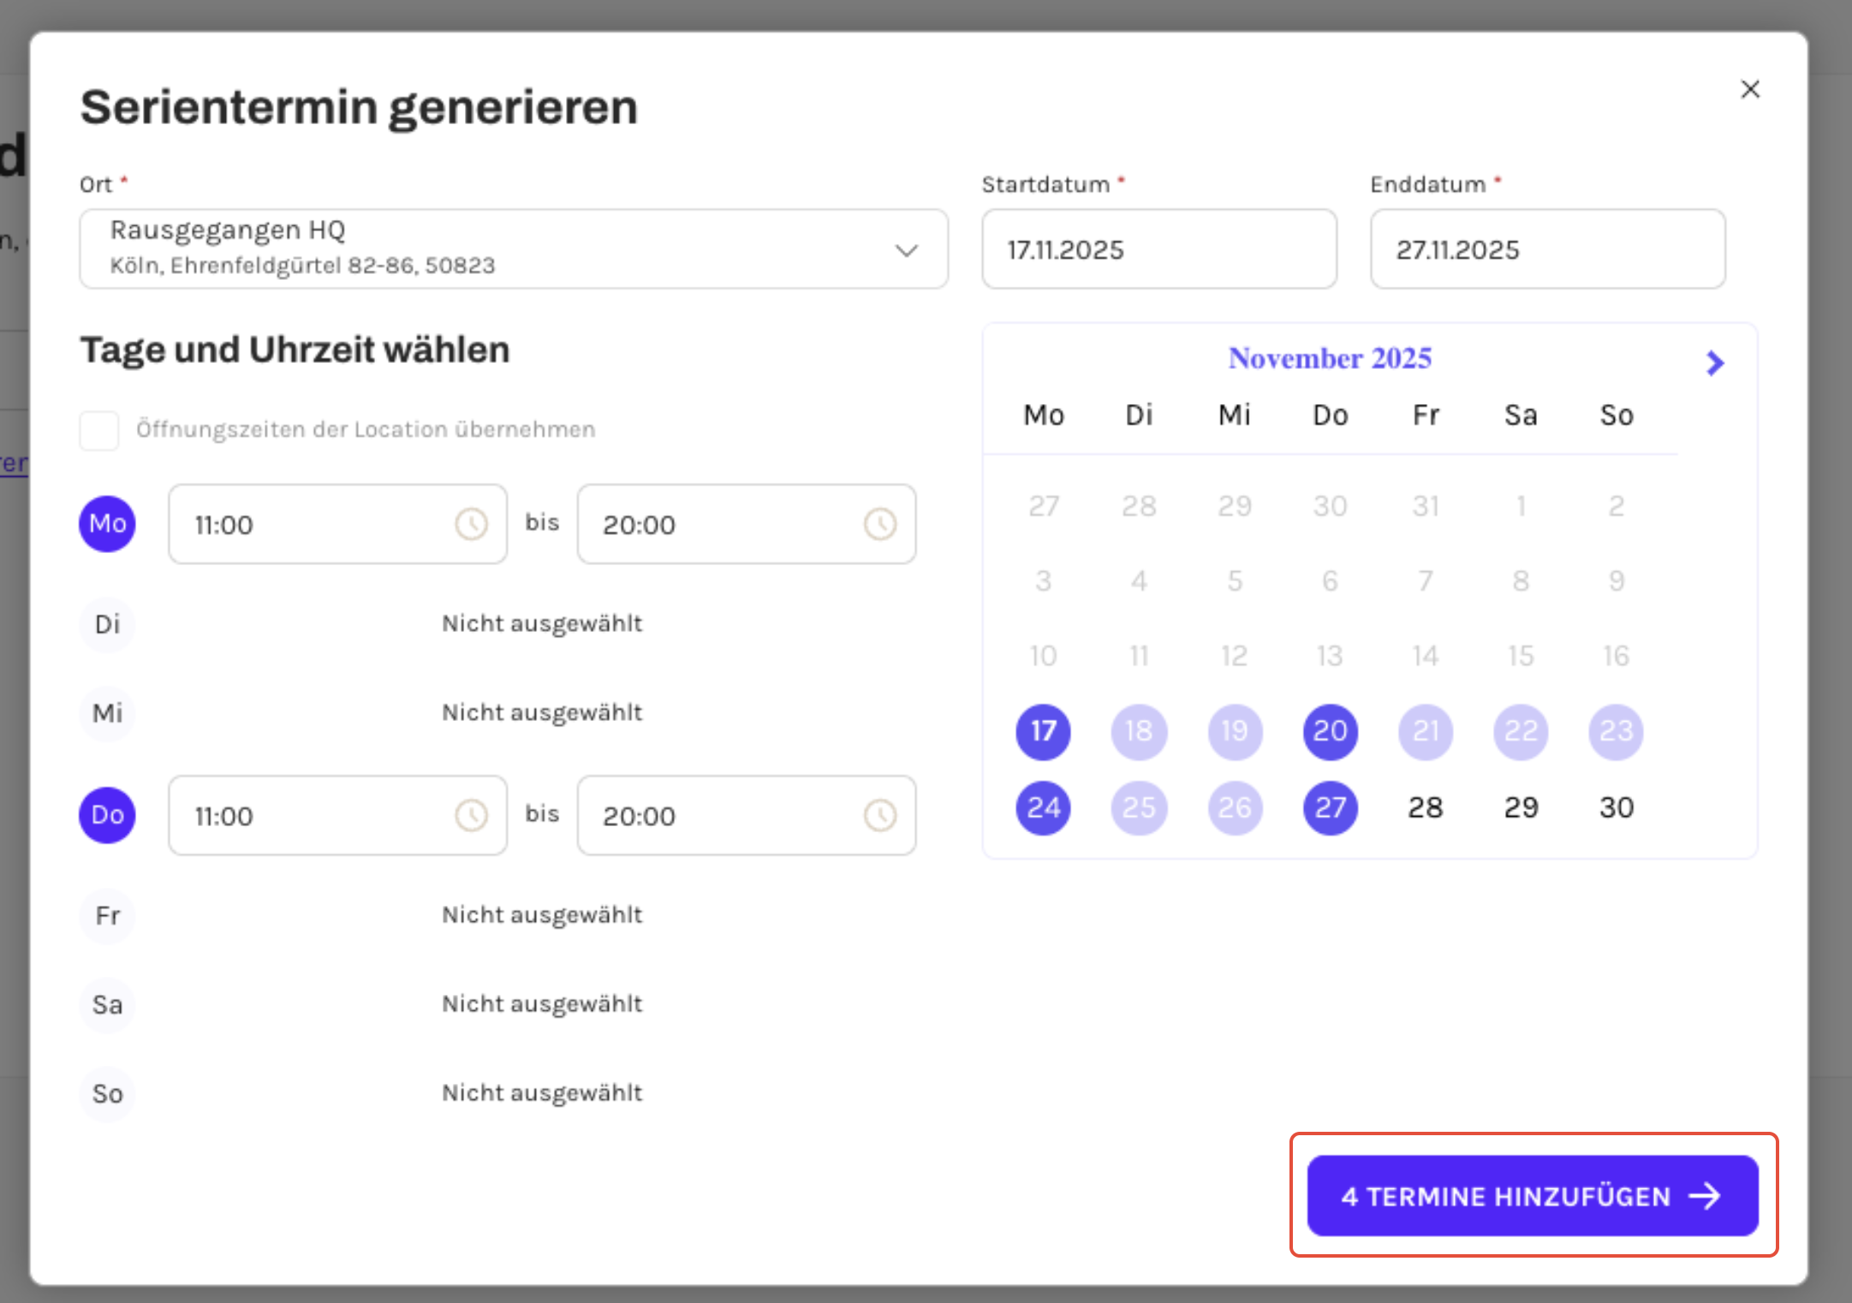The height and width of the screenshot is (1303, 1852).
Task: Click highlighted day 20 in calendar
Action: (x=1330, y=731)
